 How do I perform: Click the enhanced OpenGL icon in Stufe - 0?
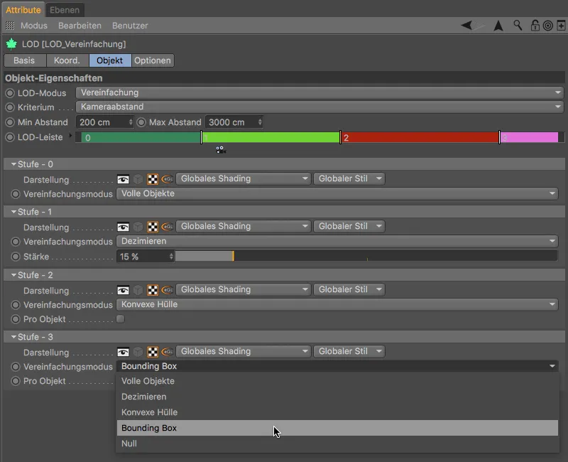click(167, 179)
